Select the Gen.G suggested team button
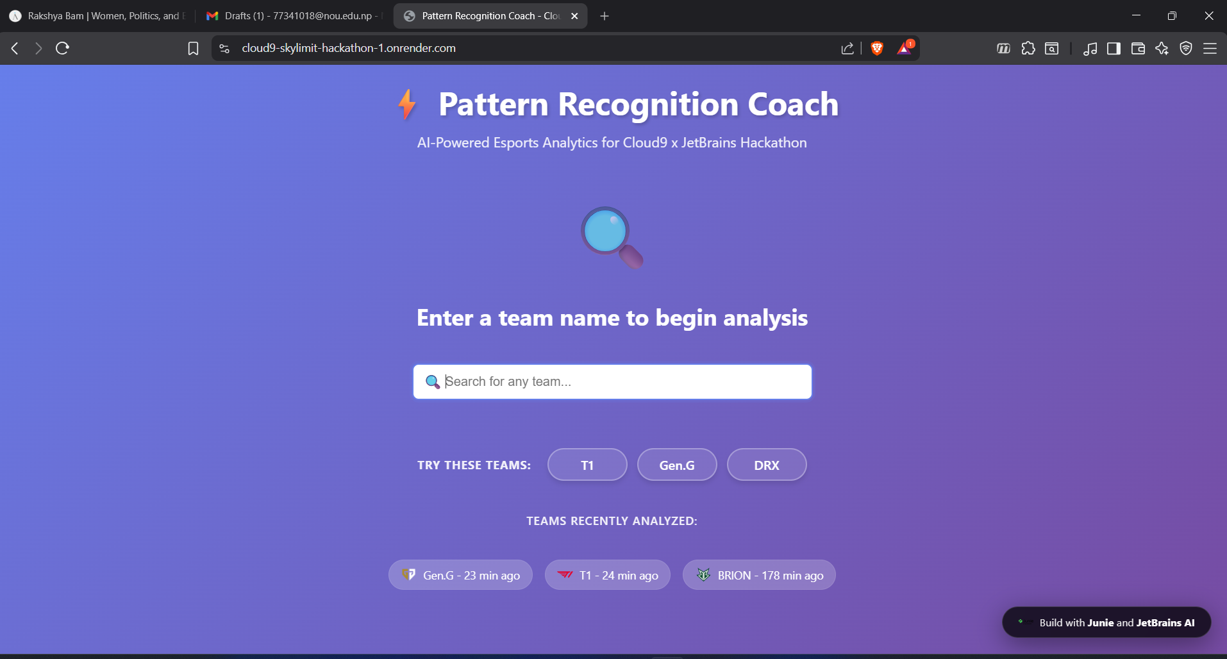Screen dimensions: 1227x659 click(x=676, y=465)
